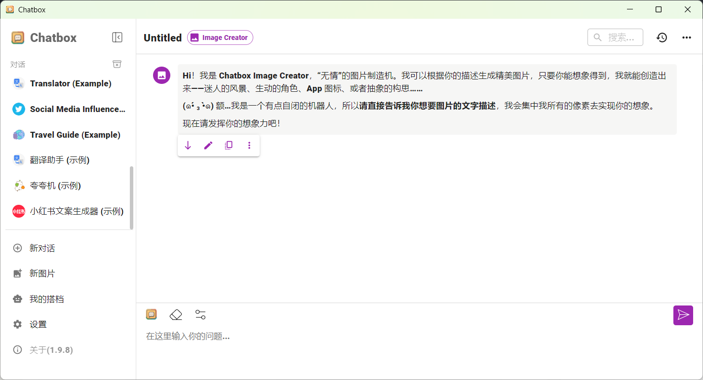Click the down arrow icon under the message

(x=188, y=146)
